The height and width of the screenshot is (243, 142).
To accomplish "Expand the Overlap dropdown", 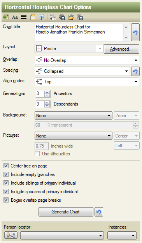I will [x=87, y=60].
